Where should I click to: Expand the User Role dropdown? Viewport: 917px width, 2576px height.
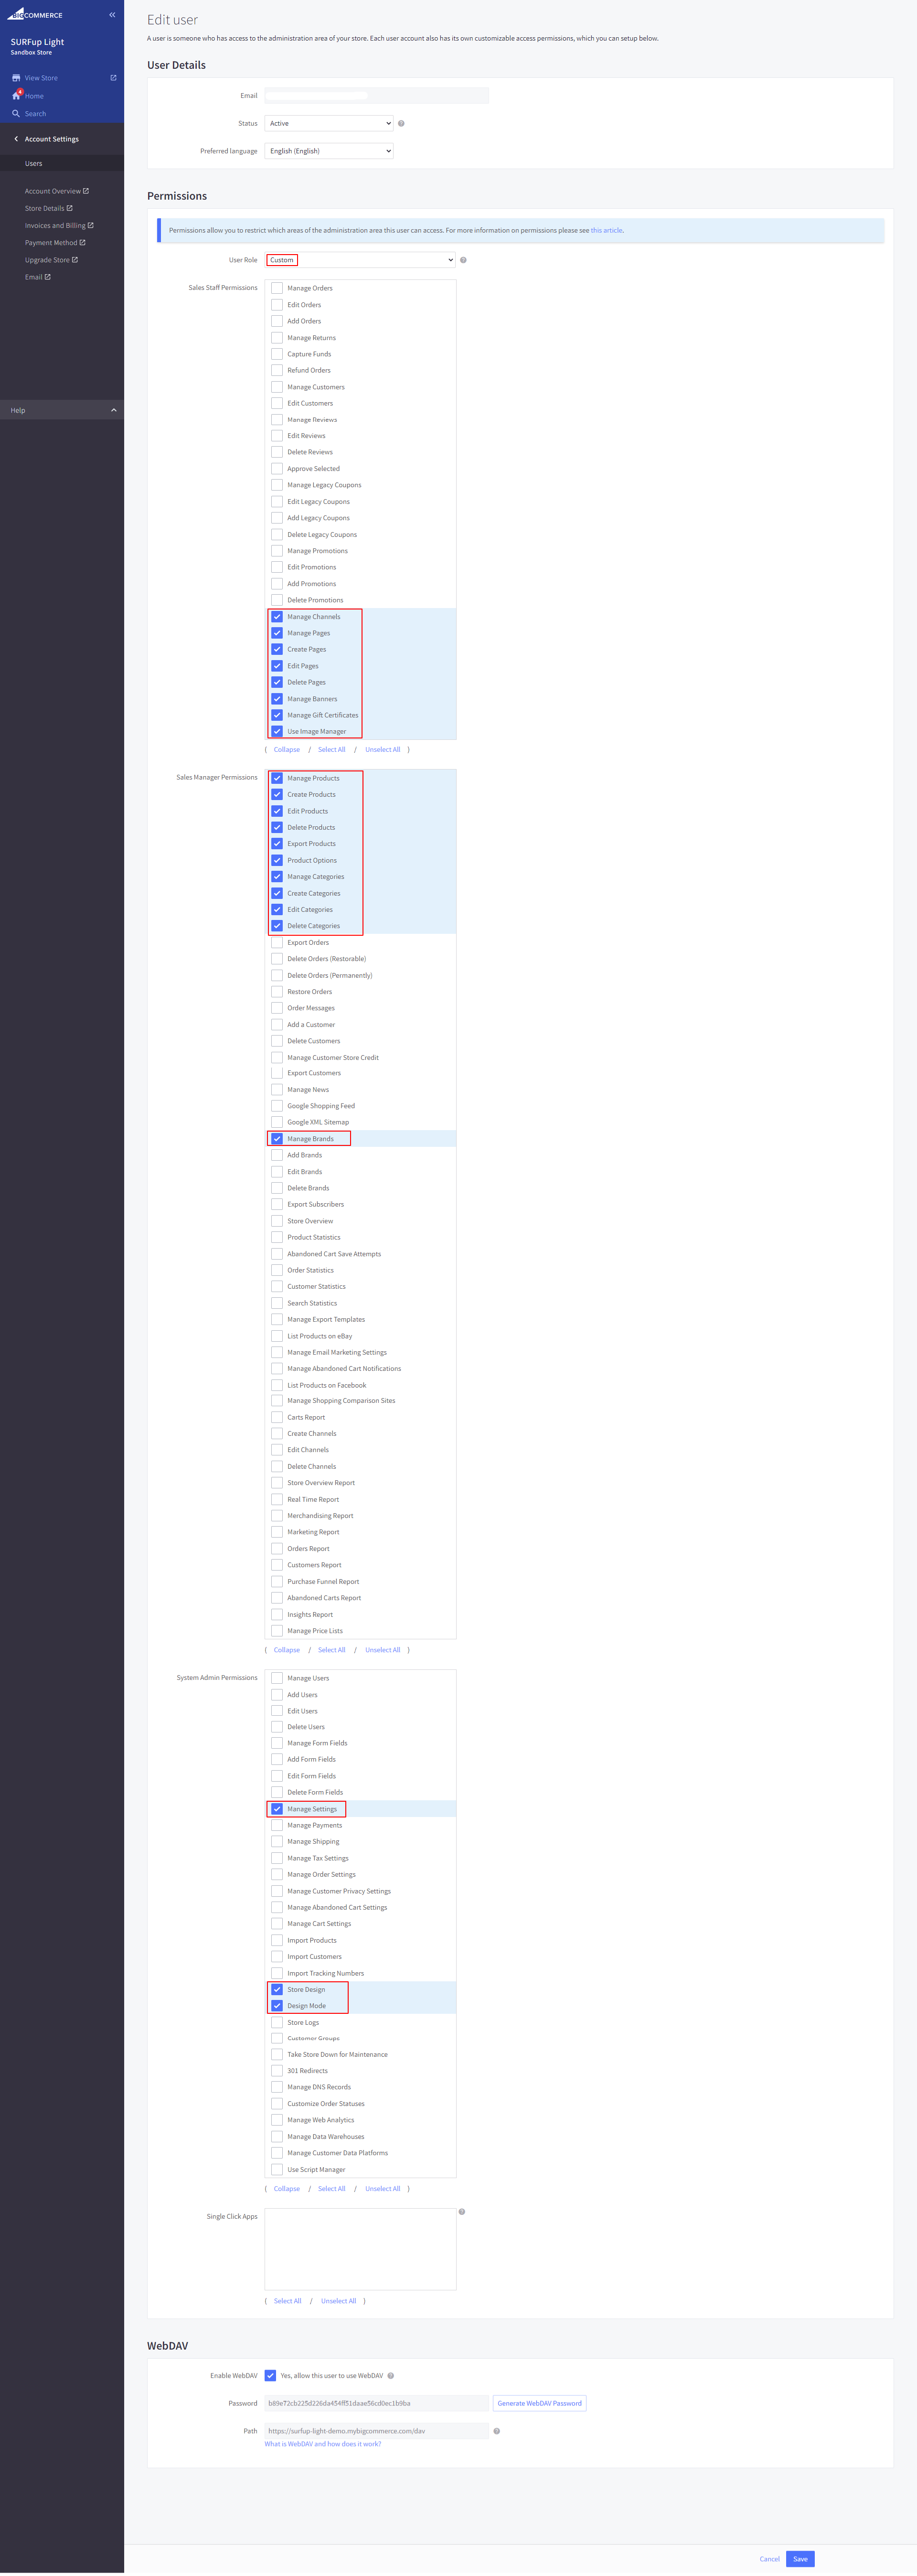point(360,260)
